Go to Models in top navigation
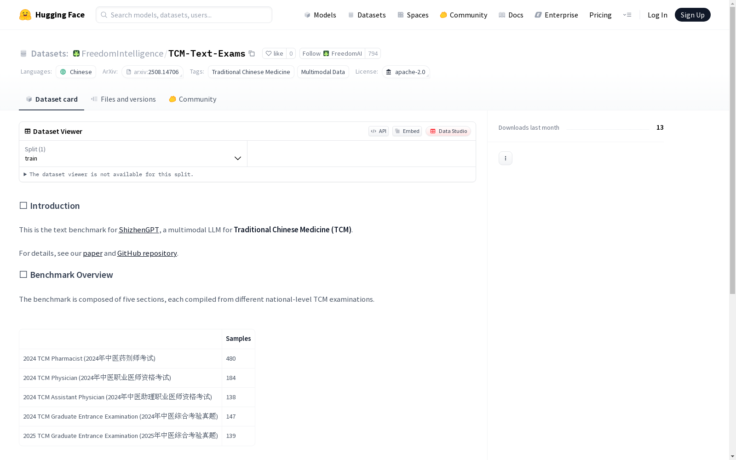736x460 pixels. pyautogui.click(x=320, y=15)
